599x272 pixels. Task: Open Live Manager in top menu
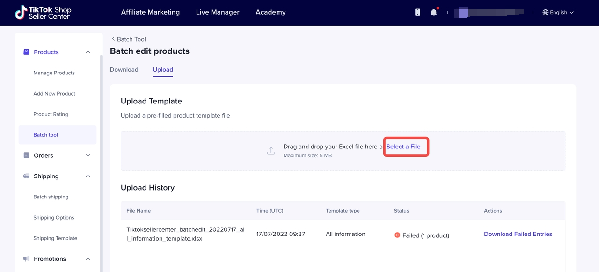218,12
